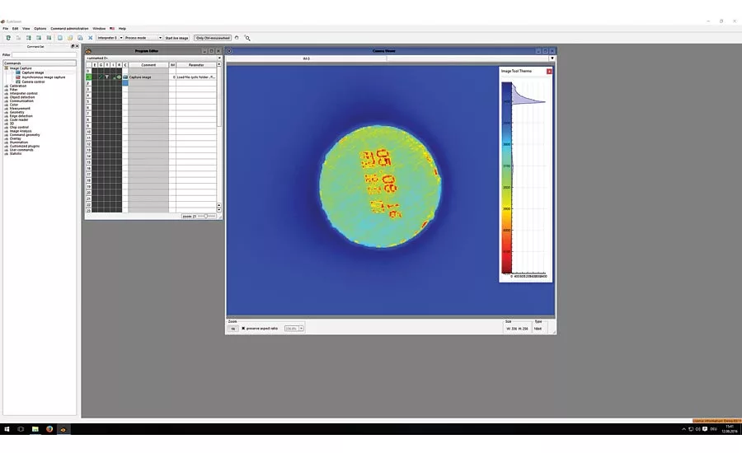
Task: Open File Explorer from taskbar
Action: click(x=35, y=429)
